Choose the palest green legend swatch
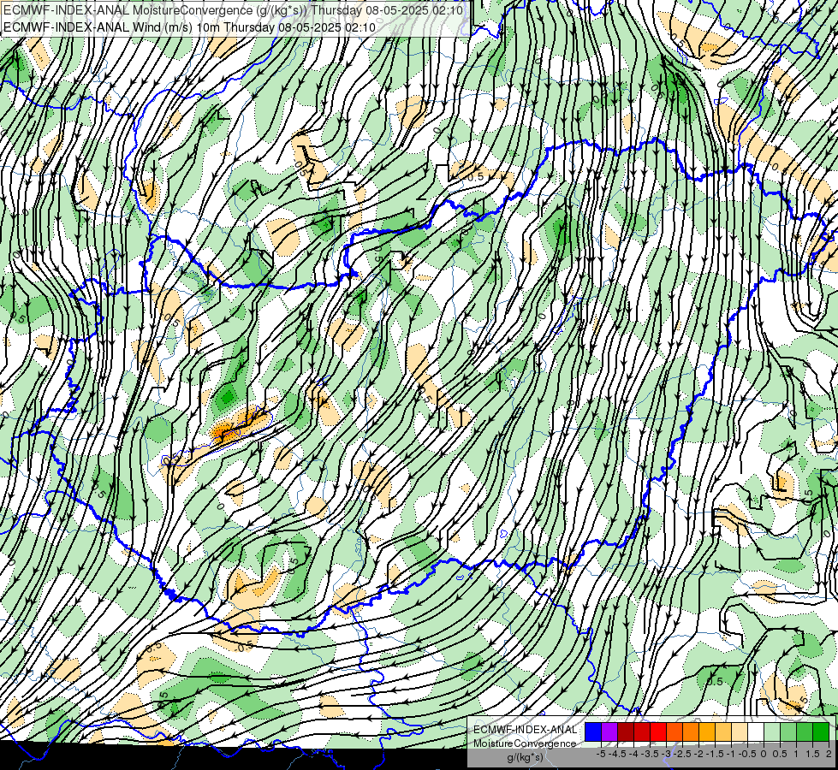The image size is (838, 770). click(x=772, y=732)
